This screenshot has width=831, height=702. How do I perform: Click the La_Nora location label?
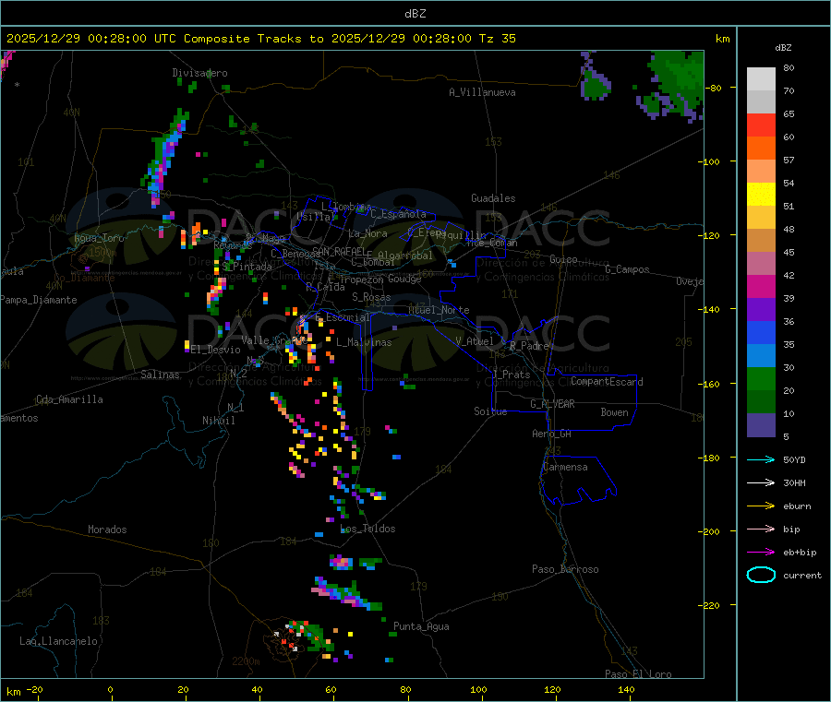[x=367, y=233]
